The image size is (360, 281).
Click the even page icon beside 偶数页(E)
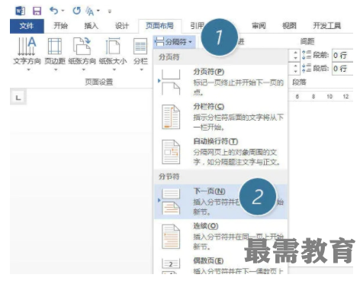pyautogui.click(x=171, y=266)
